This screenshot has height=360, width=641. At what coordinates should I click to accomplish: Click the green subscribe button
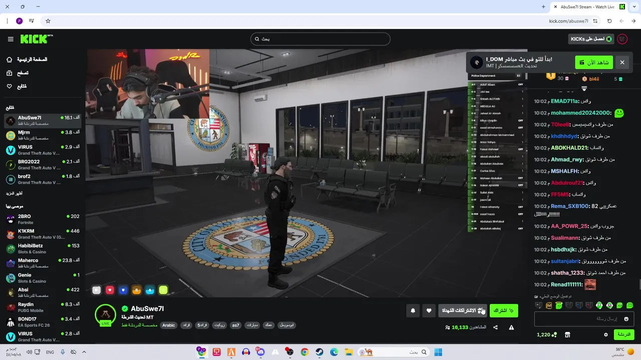[x=504, y=310]
